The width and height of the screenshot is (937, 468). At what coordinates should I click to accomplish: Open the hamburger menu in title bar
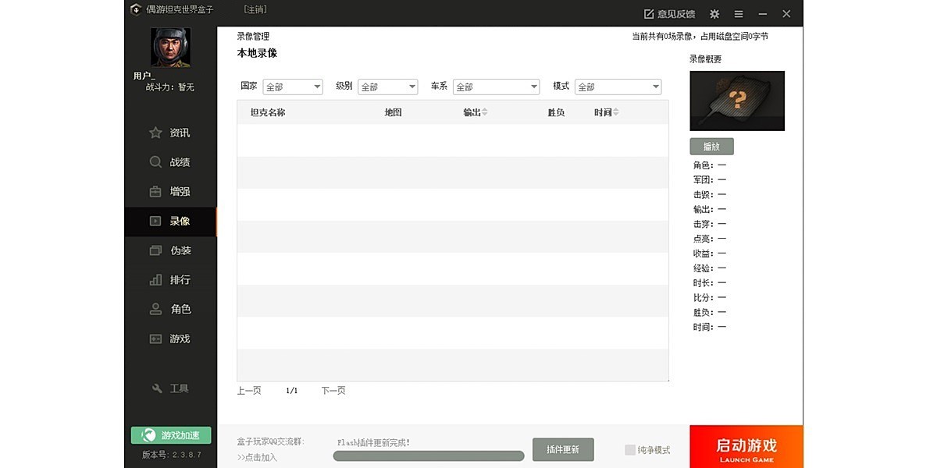[x=738, y=13]
